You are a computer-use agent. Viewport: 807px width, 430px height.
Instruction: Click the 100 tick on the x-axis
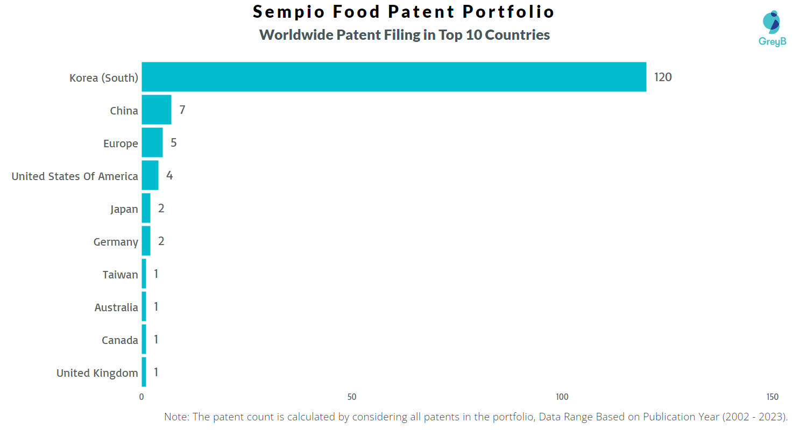click(x=562, y=397)
